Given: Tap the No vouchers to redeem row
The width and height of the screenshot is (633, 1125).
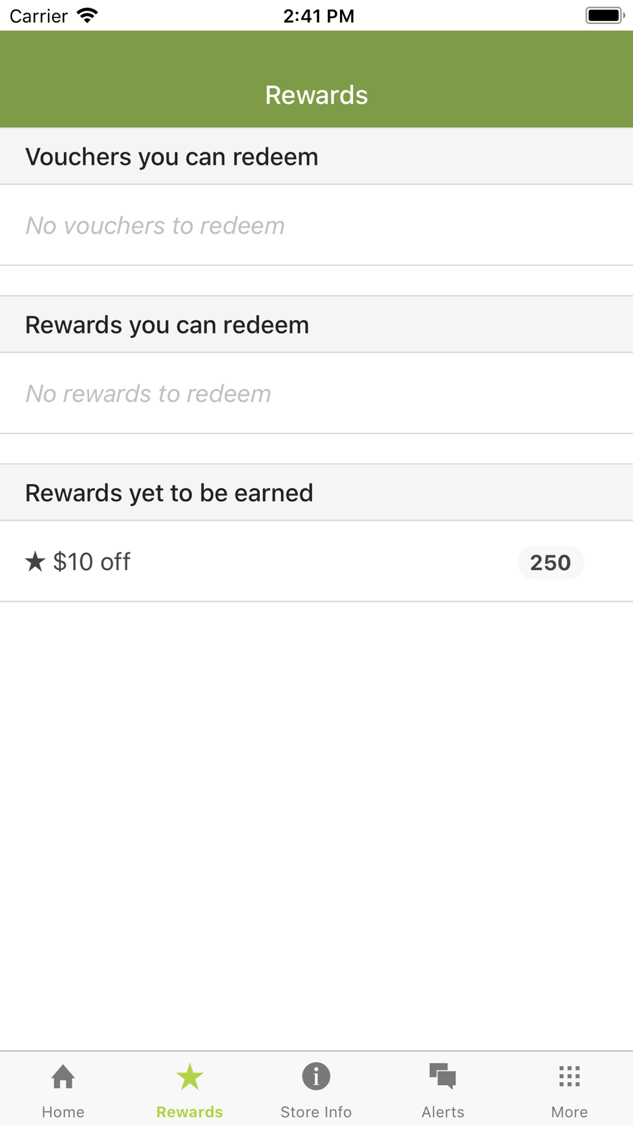Looking at the screenshot, I should tap(316, 225).
